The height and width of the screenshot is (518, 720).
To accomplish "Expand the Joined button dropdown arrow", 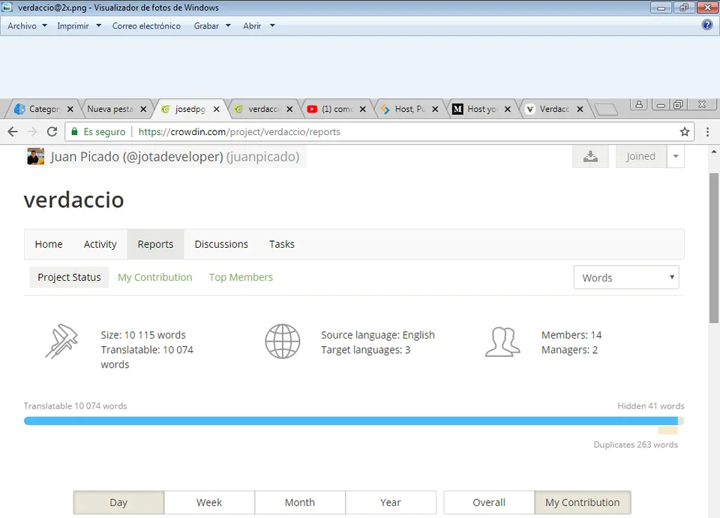I will [x=676, y=156].
